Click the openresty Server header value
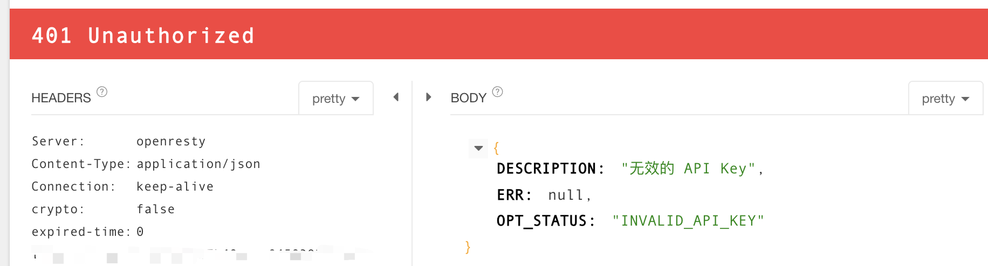The image size is (988, 266). tap(171, 142)
